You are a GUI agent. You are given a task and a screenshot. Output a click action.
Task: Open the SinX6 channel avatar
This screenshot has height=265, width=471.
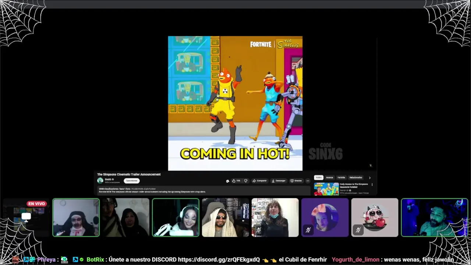pyautogui.click(x=100, y=180)
